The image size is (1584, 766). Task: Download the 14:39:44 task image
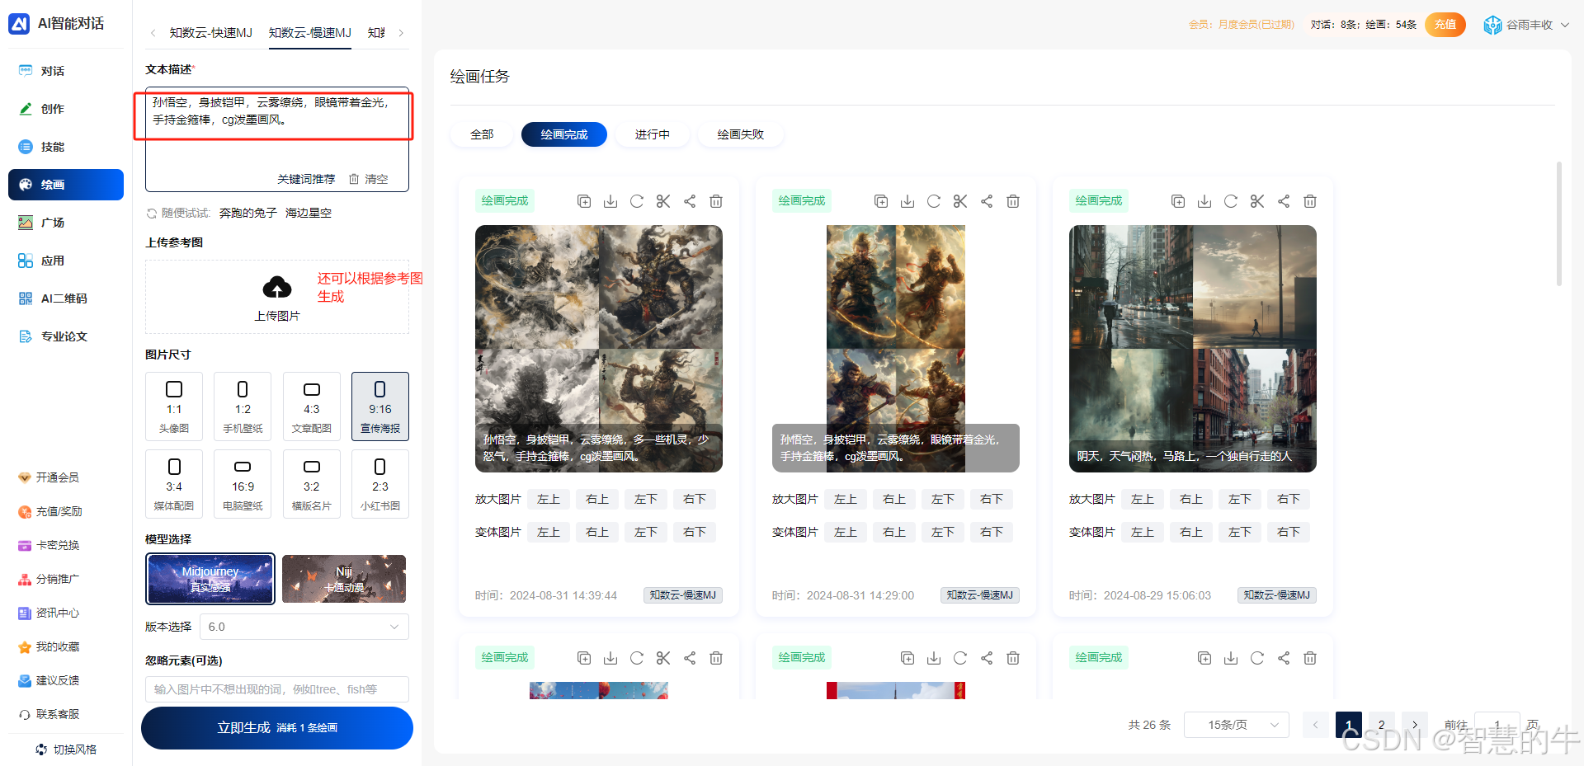pyautogui.click(x=610, y=201)
